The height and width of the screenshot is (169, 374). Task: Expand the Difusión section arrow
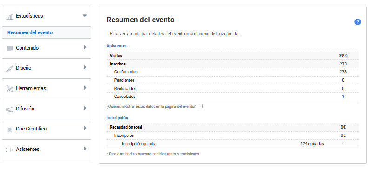pyautogui.click(x=85, y=108)
